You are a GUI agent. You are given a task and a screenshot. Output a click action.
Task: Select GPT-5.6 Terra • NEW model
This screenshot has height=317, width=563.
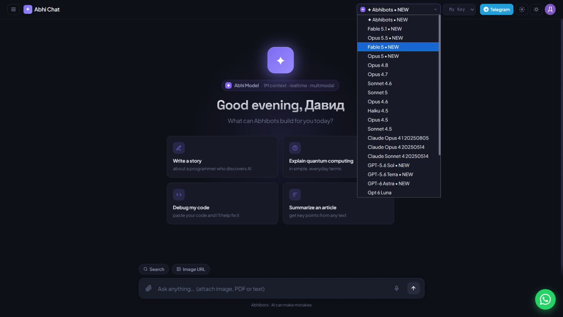pyautogui.click(x=398, y=174)
